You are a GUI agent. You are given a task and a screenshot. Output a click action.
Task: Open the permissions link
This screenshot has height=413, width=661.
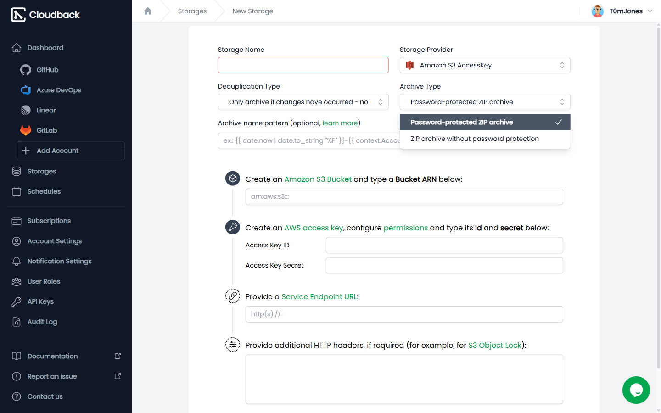(406, 228)
